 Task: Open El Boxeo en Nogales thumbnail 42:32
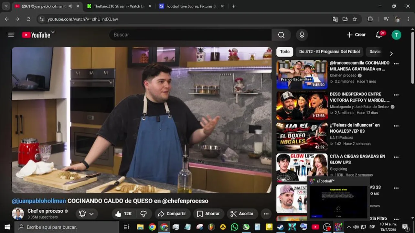(x=302, y=137)
